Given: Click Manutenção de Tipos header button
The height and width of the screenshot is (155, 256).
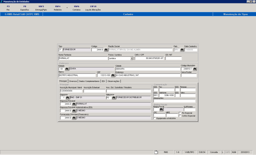Looking at the screenshot, I should point(234,14).
